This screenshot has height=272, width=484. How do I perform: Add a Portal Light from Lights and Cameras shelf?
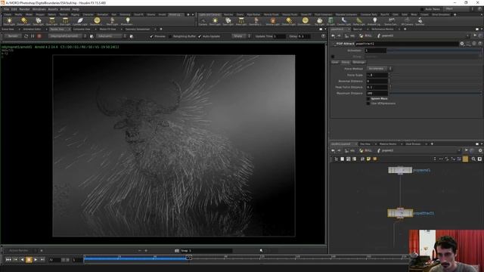pos(358,21)
